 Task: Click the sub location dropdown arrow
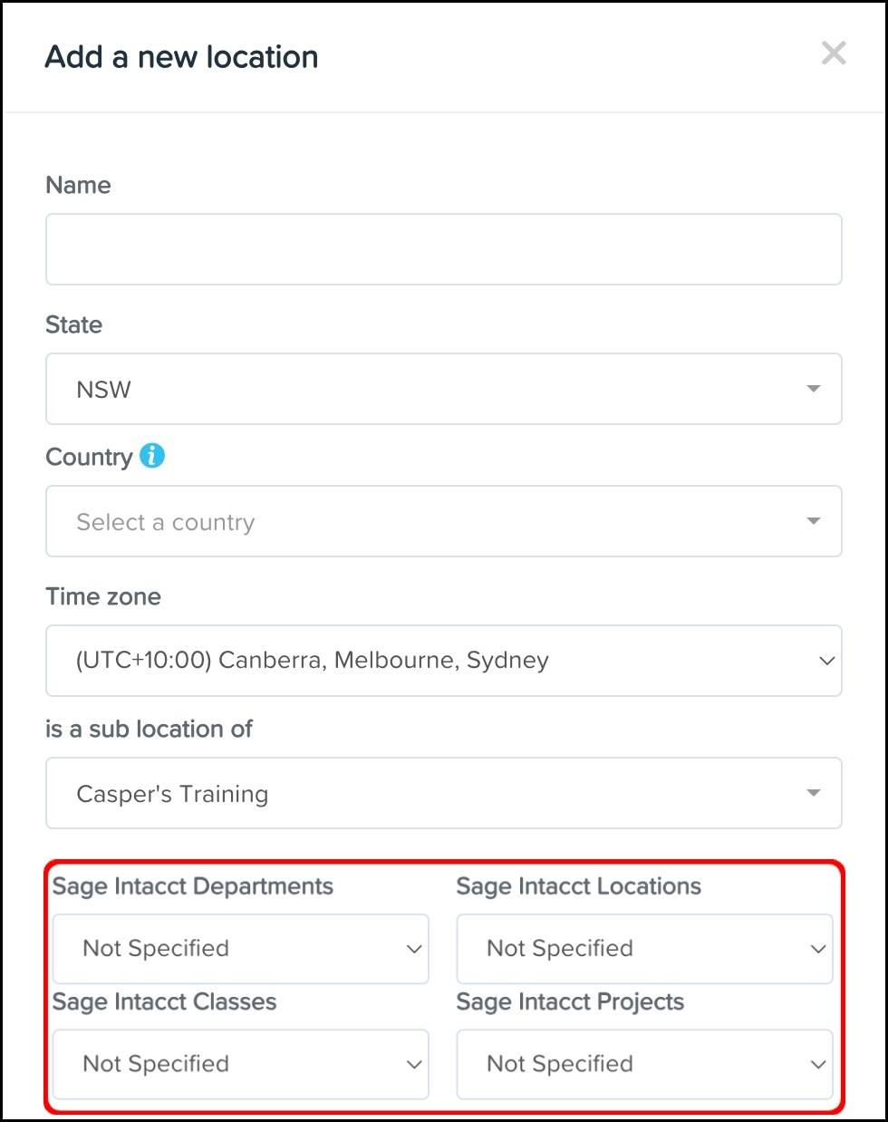click(814, 793)
